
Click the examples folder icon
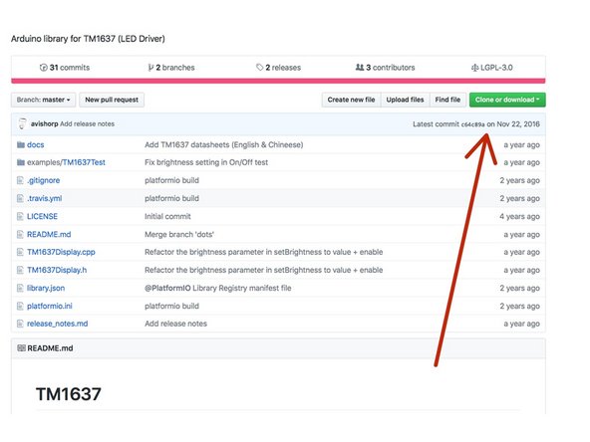click(21, 162)
